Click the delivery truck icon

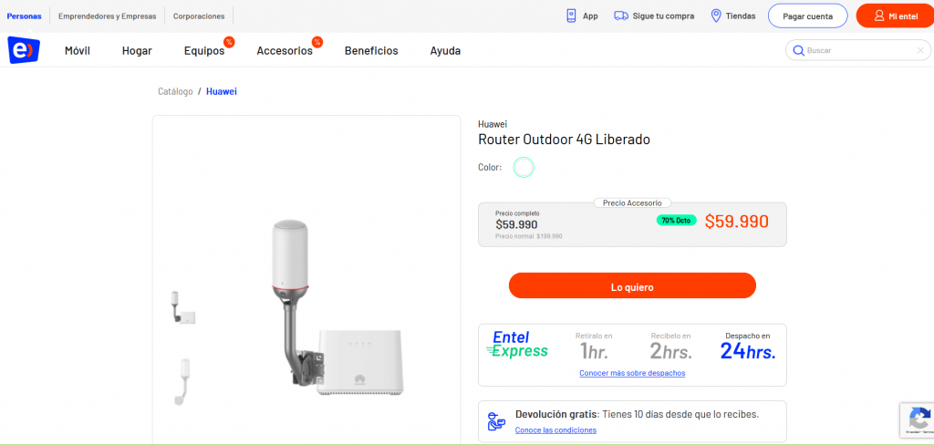pos(621,16)
